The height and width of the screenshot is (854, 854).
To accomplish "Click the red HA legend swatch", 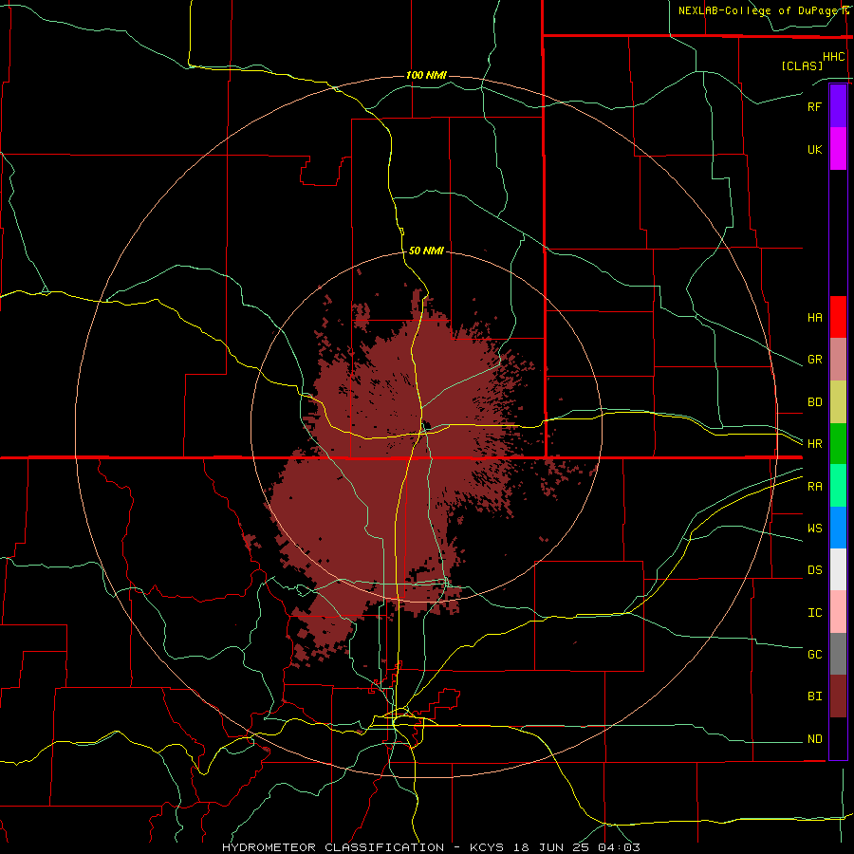I will (x=838, y=317).
